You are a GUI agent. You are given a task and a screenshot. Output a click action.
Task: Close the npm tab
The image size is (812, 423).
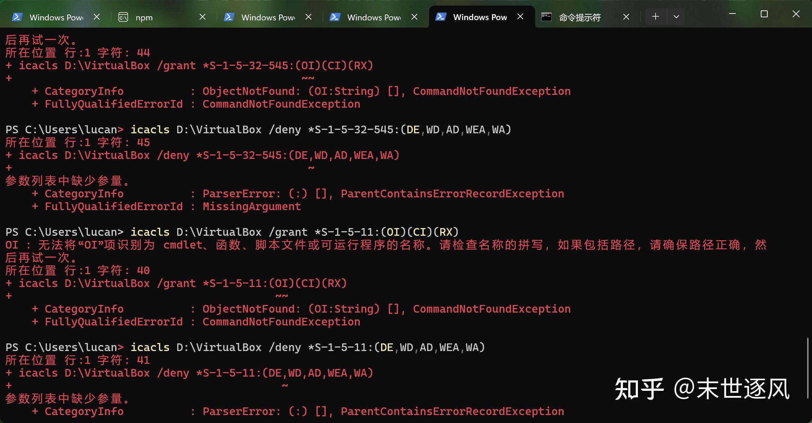(x=202, y=16)
